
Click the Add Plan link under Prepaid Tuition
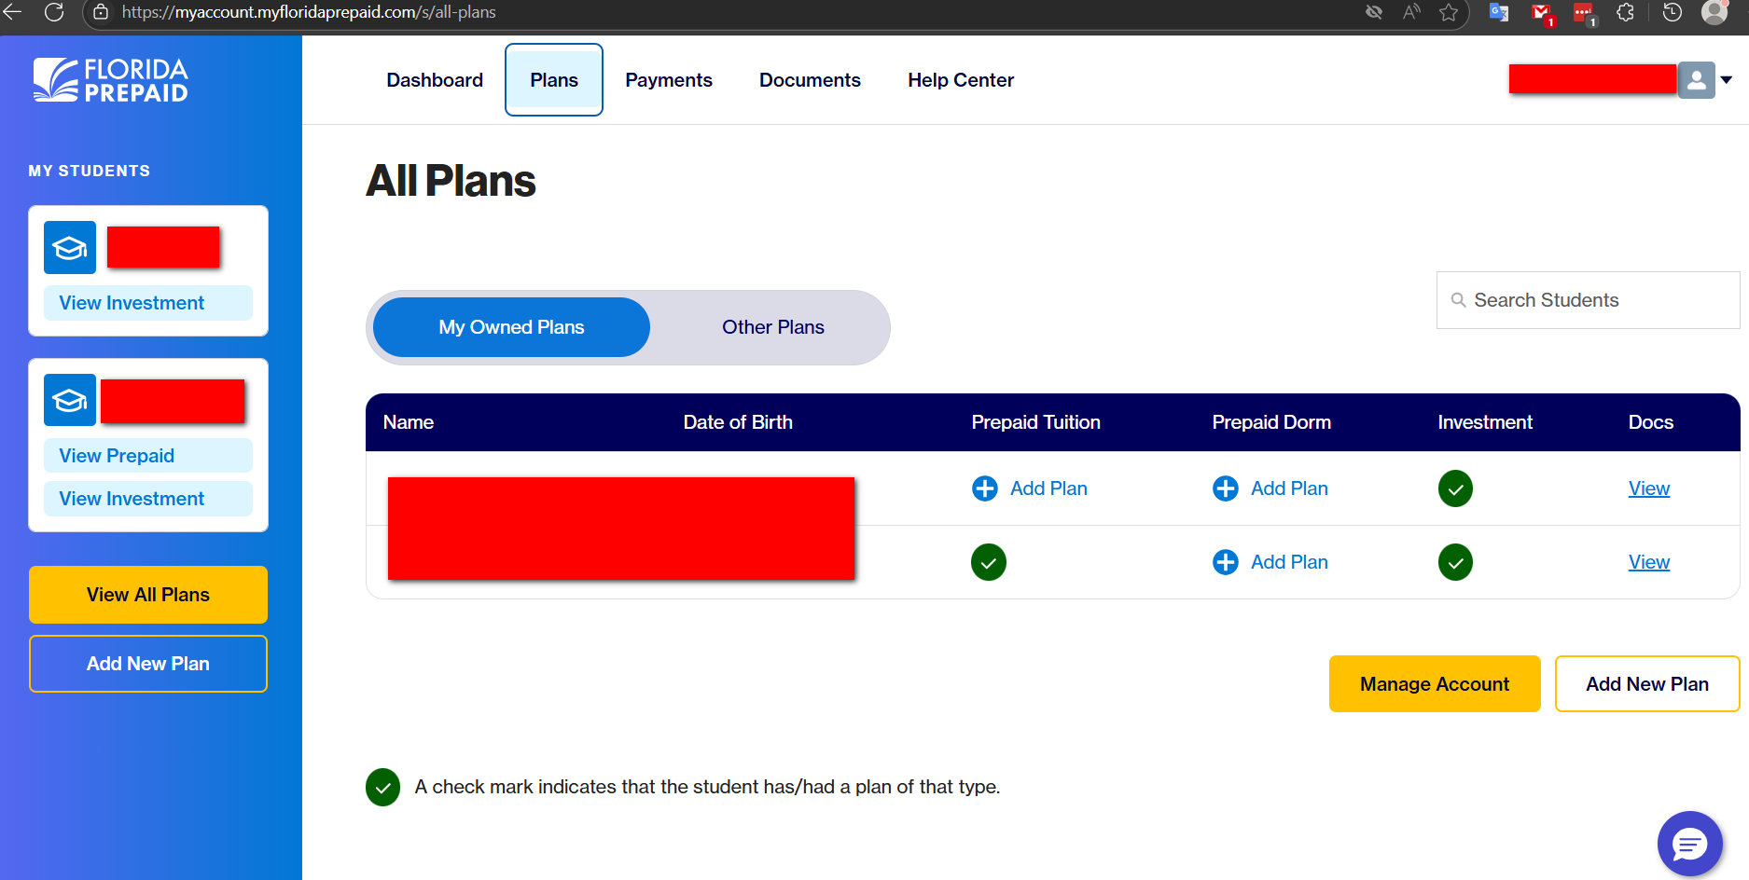1048,488
